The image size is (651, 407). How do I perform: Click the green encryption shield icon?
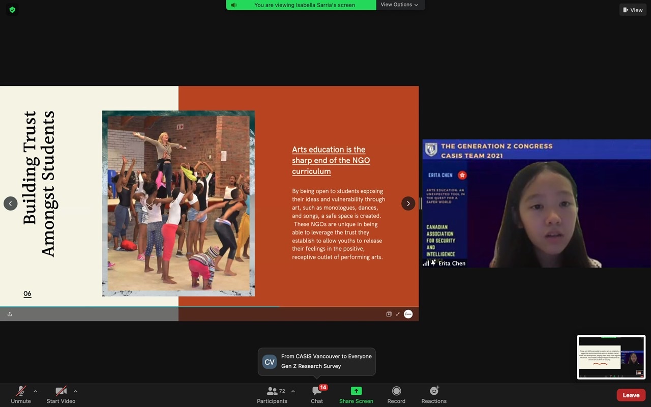tap(12, 10)
